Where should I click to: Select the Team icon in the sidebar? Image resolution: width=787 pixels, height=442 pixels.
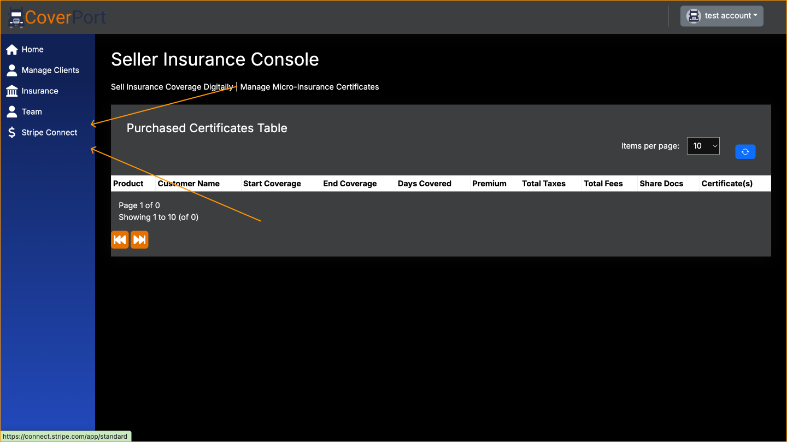point(11,111)
